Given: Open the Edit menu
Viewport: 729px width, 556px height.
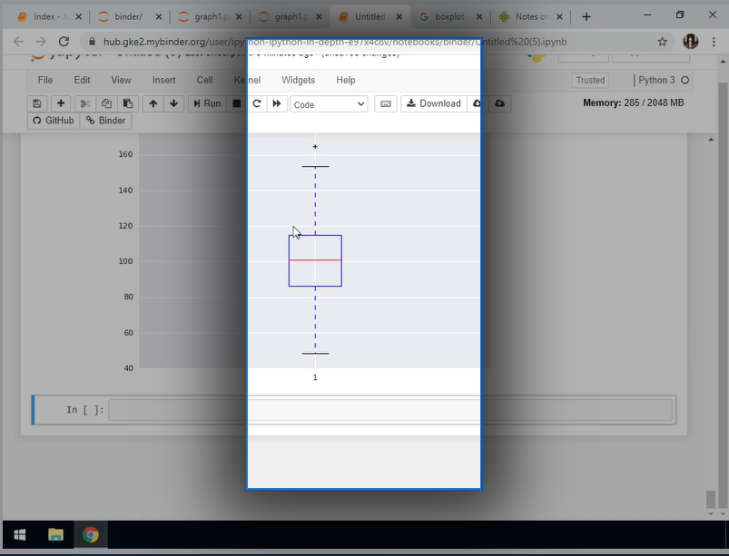Looking at the screenshot, I should click(82, 80).
